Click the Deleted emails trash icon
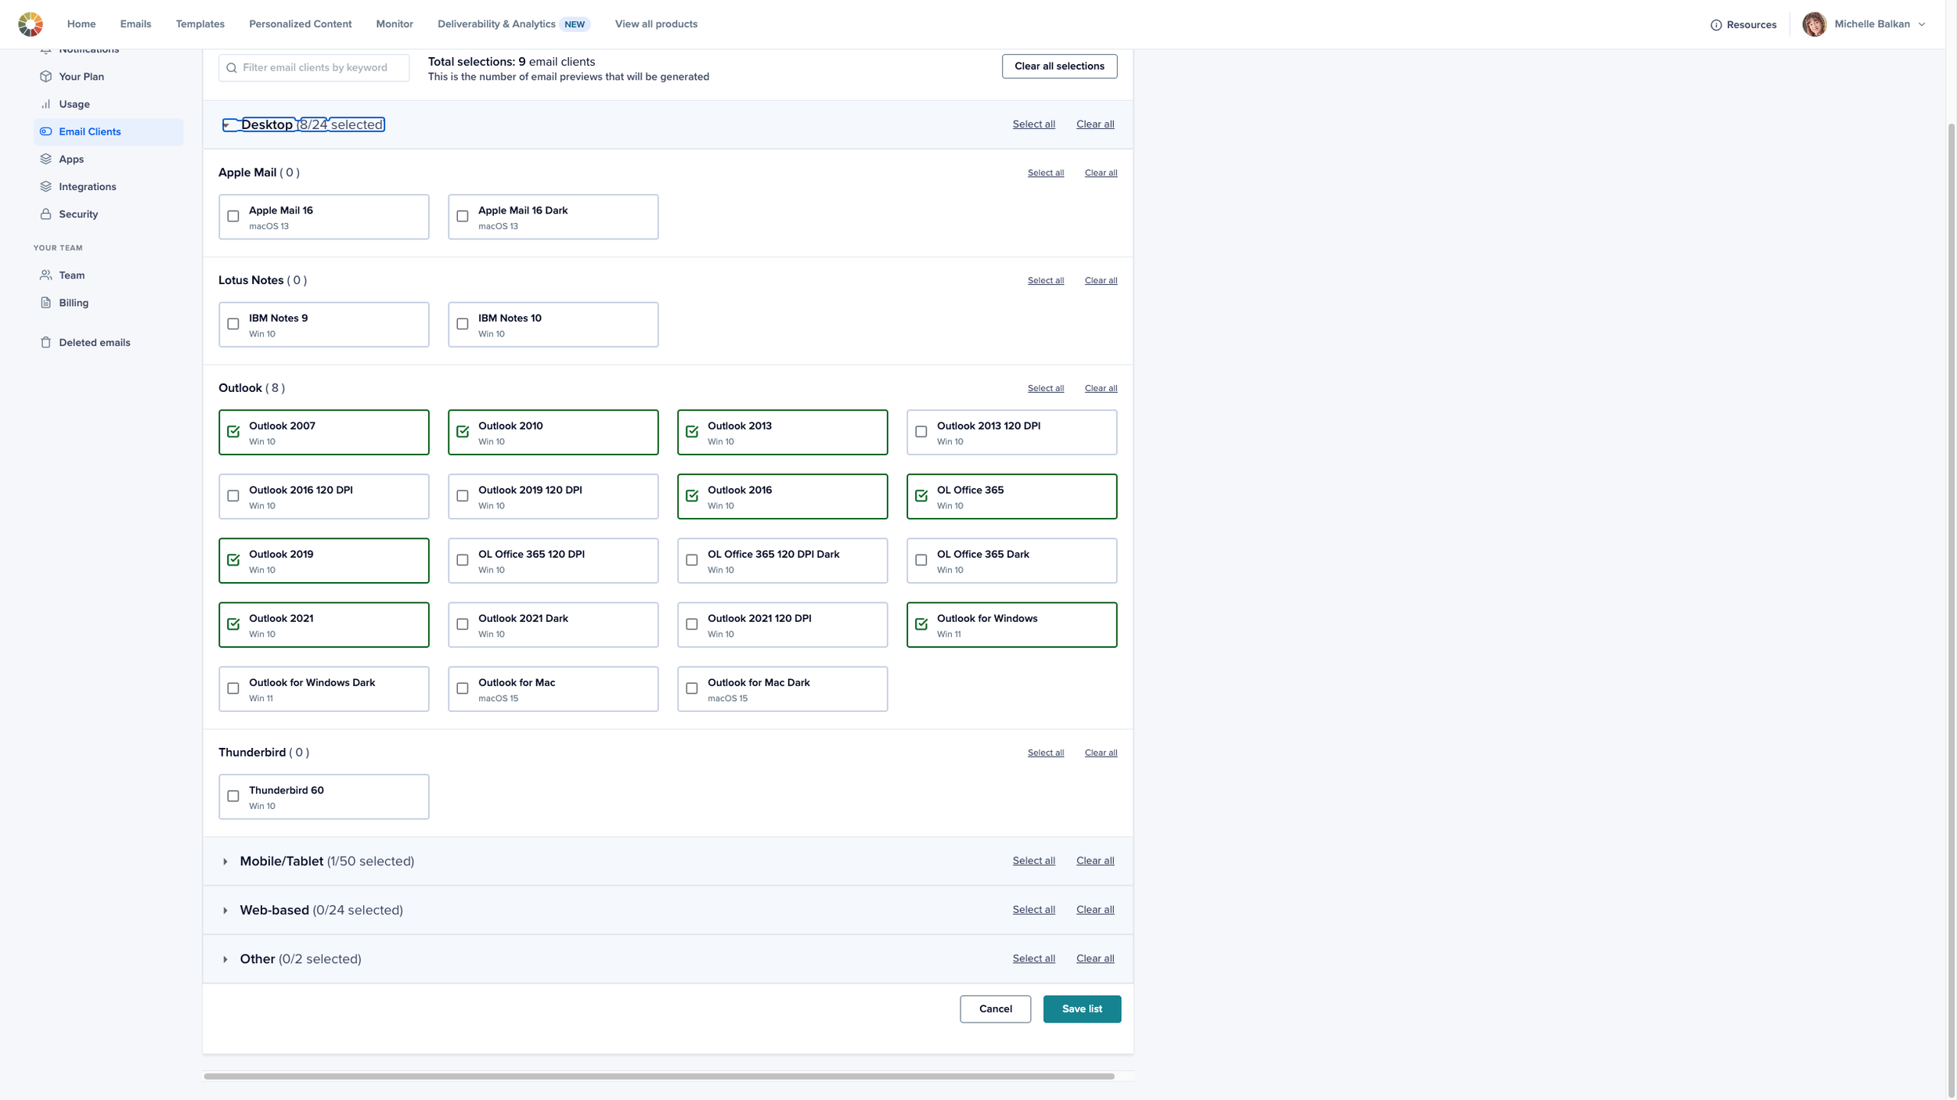The width and height of the screenshot is (1957, 1100). pos(46,343)
